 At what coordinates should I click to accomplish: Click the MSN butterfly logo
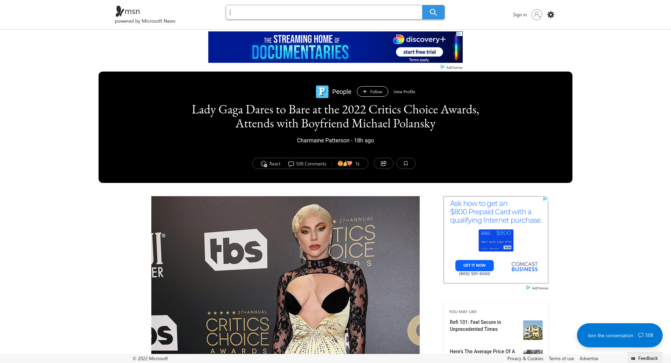[120, 11]
